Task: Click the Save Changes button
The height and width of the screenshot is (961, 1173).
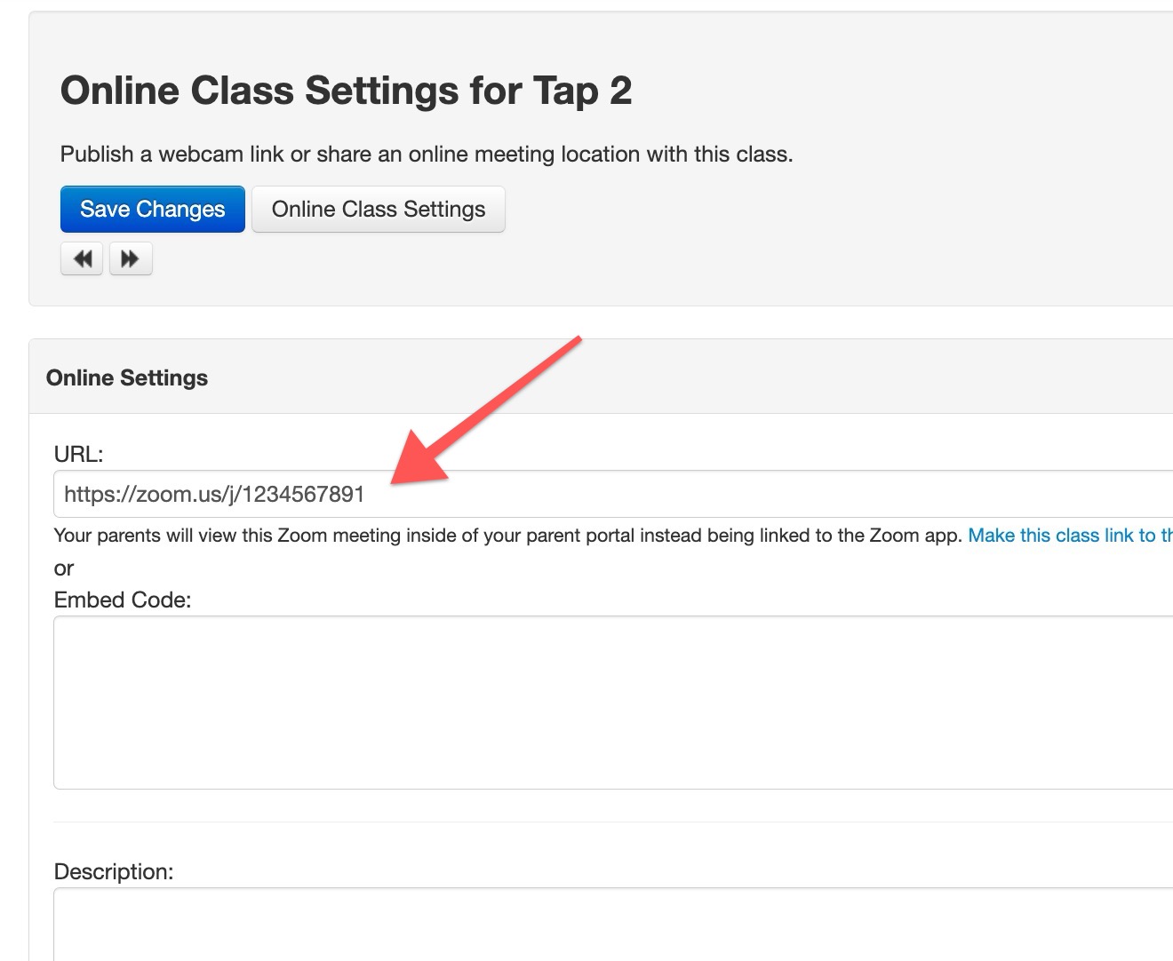Action: (153, 210)
